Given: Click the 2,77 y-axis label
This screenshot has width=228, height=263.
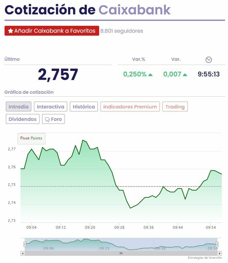Looking at the screenshot, I should click(12, 149).
